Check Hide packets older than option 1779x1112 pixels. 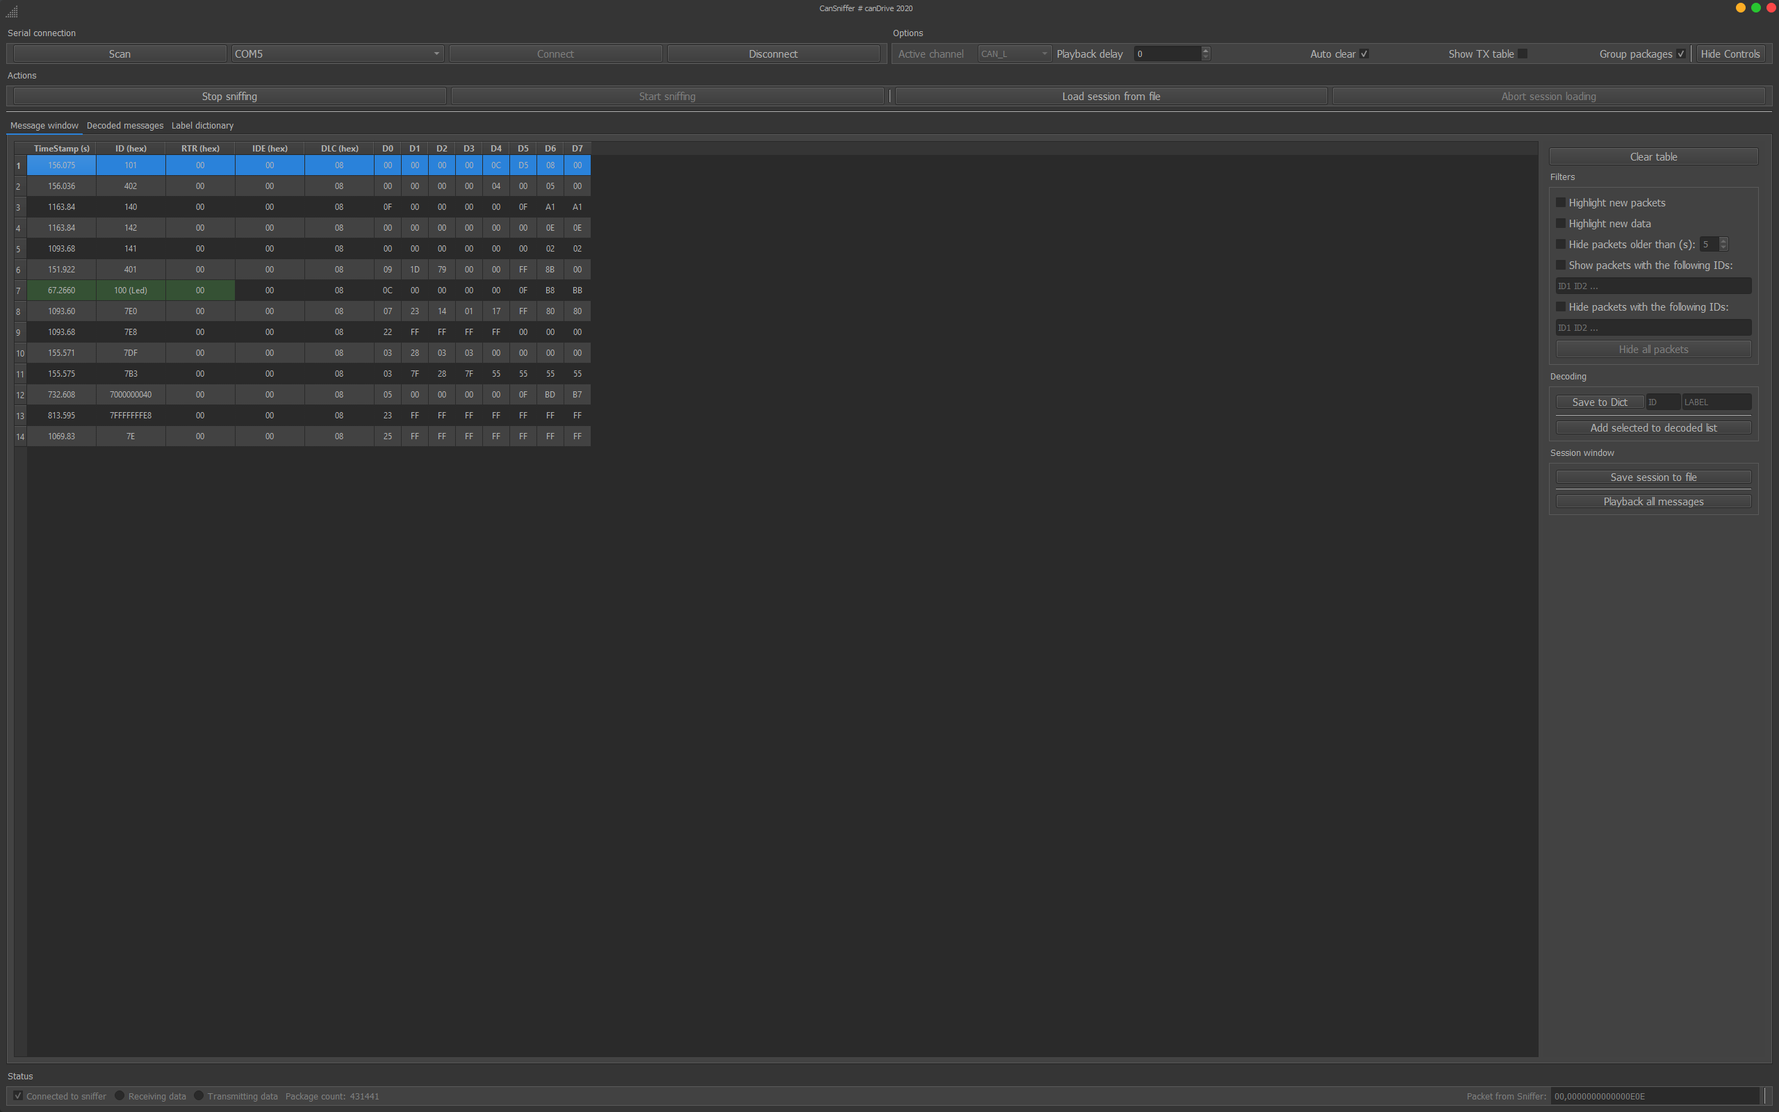point(1561,244)
